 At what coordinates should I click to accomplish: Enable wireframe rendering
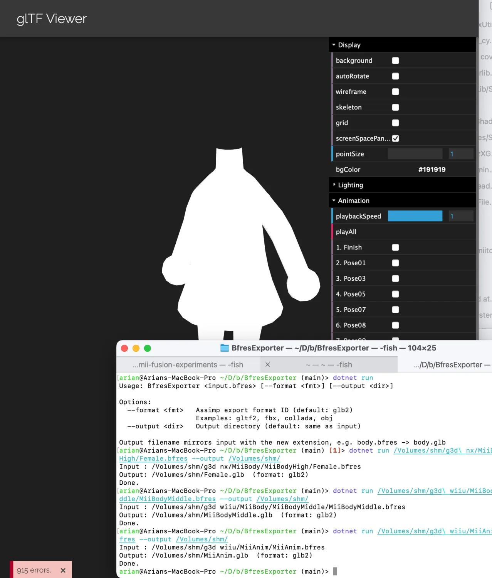click(x=395, y=91)
